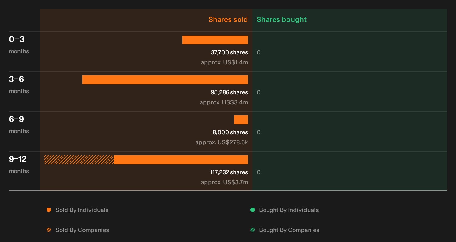
Task: Click the small 6-9 months orange bar
Action: click(x=241, y=120)
